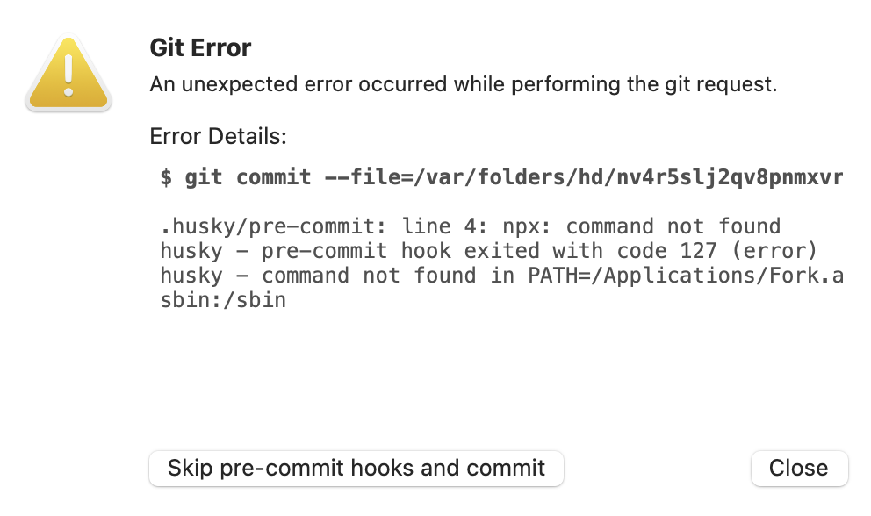The width and height of the screenshot is (871, 516).
Task: Click the dialog background near the buttons
Action: [659, 468]
